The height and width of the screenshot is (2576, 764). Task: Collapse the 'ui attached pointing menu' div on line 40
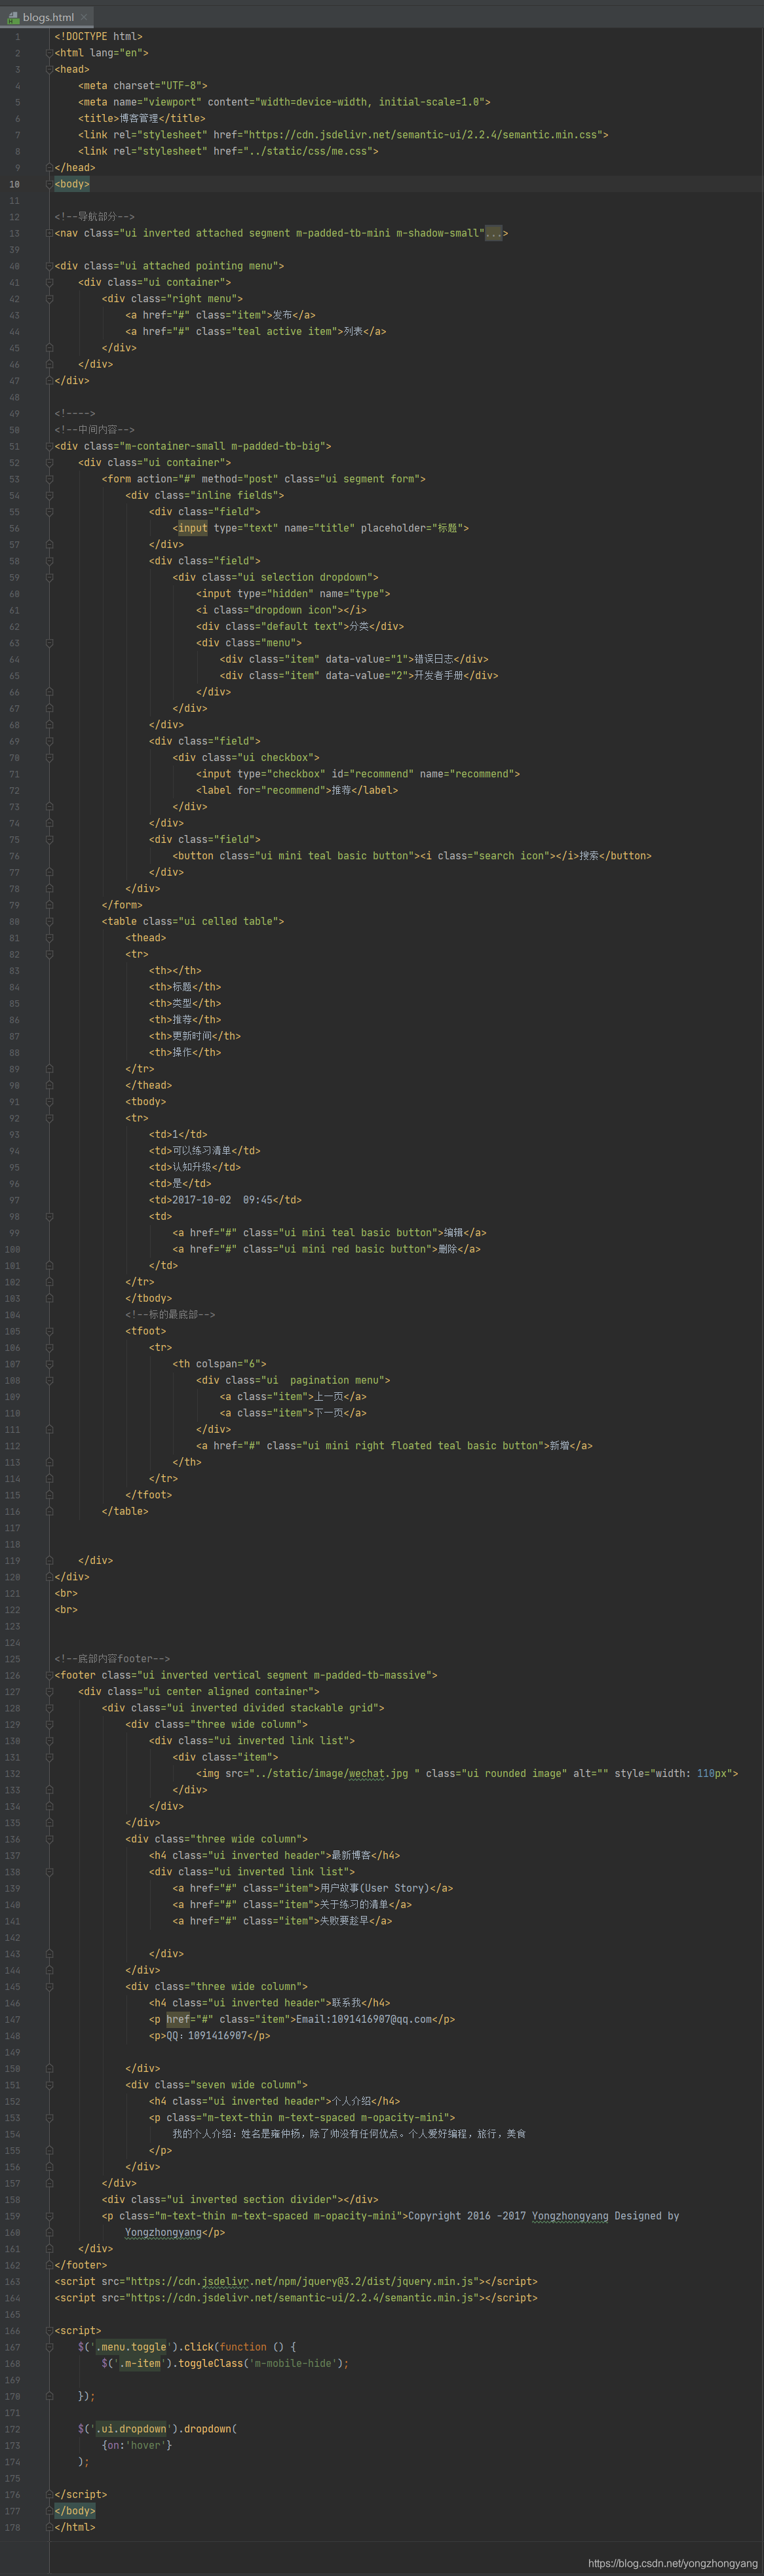48,266
